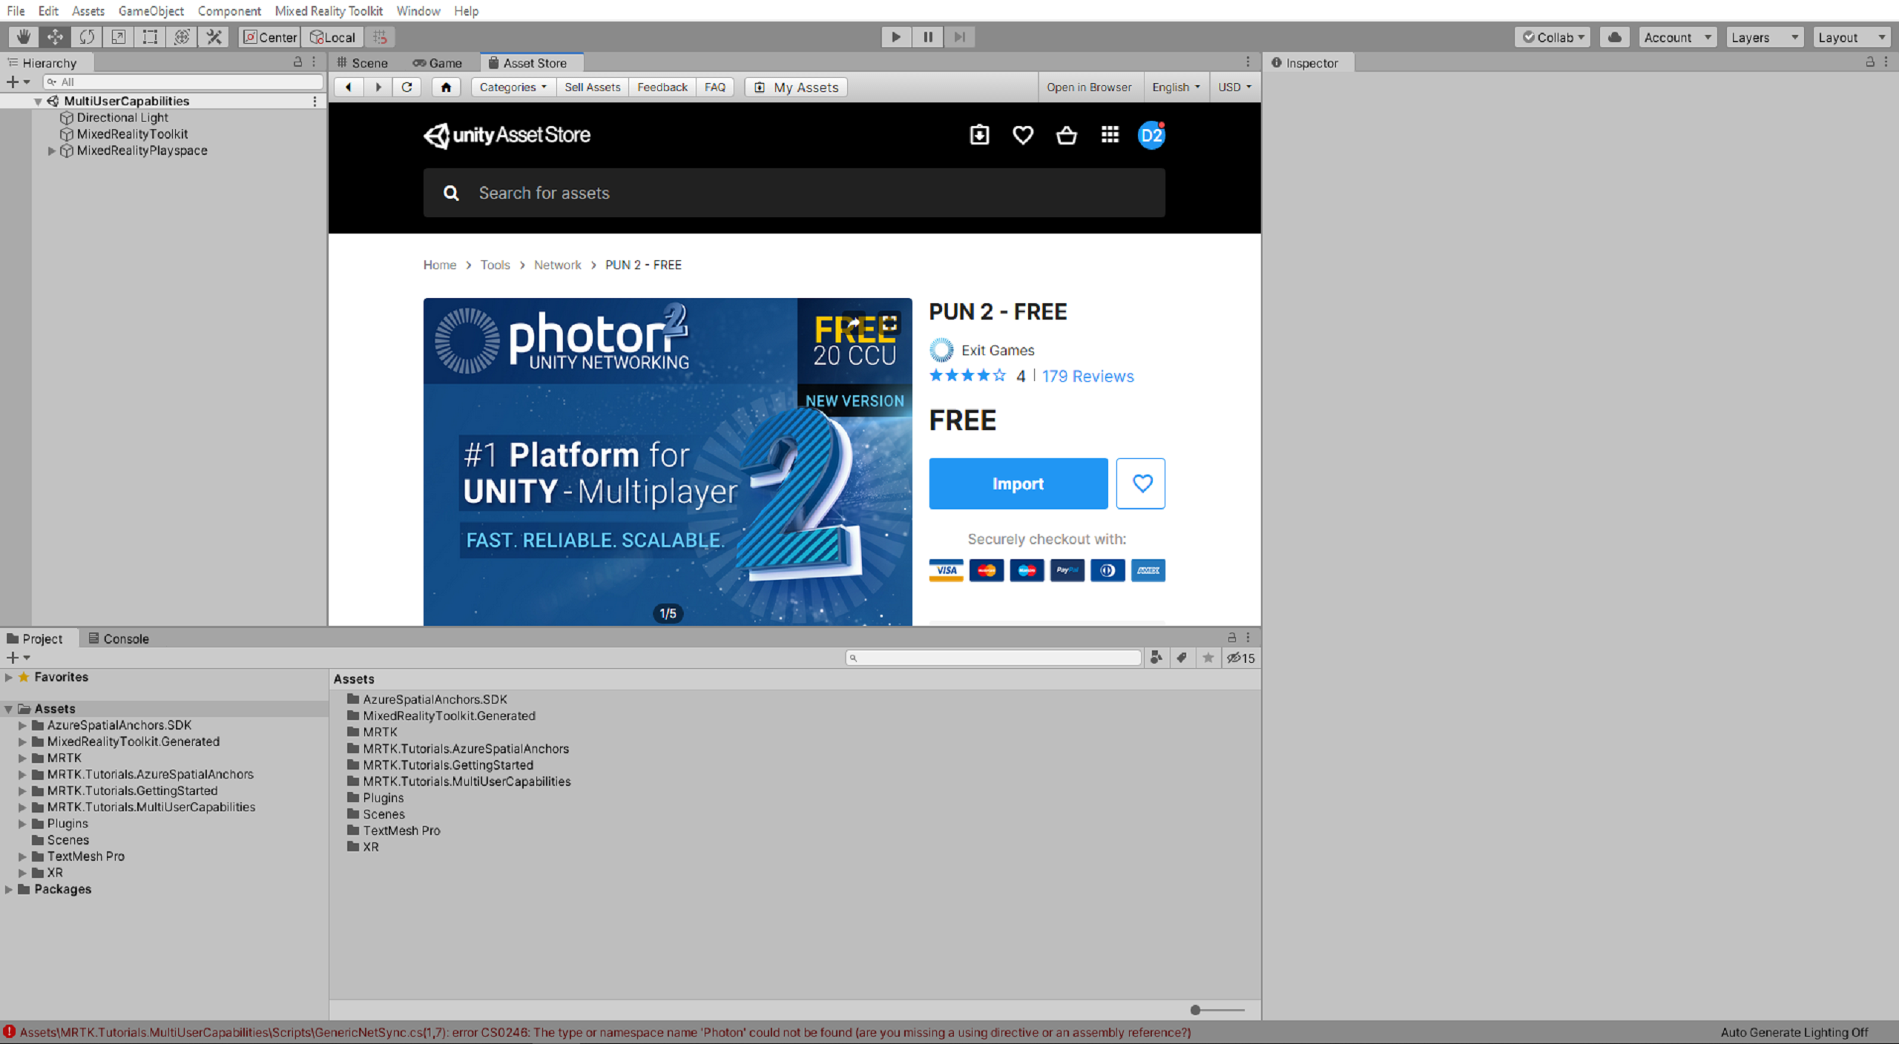Select the Categories dropdown

pyautogui.click(x=510, y=86)
